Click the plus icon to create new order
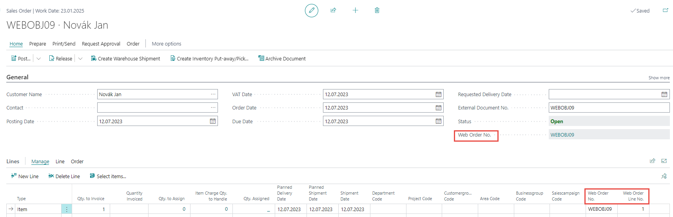Screen dimensions: 673x217 click(355, 11)
